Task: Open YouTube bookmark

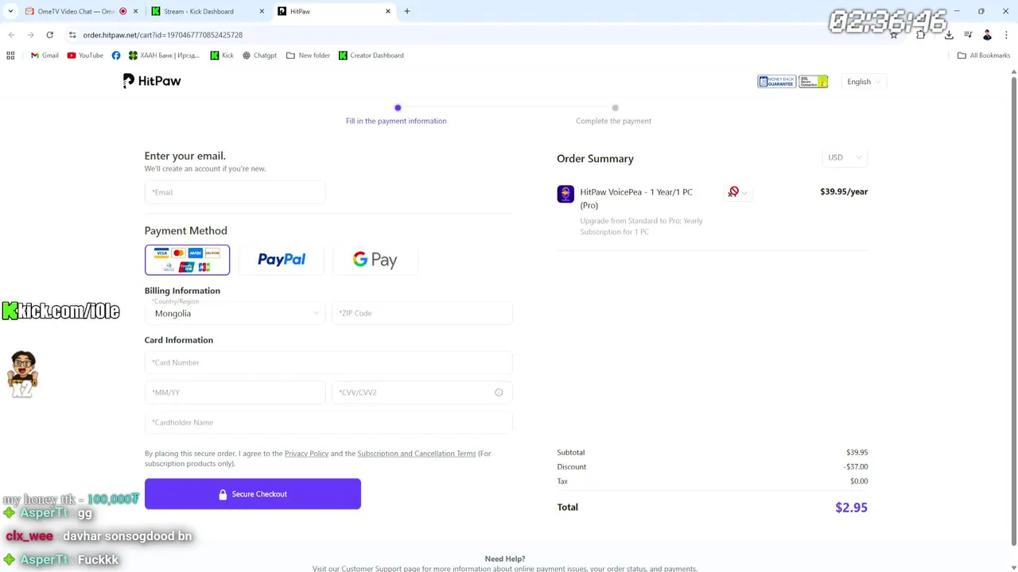Action: click(85, 56)
